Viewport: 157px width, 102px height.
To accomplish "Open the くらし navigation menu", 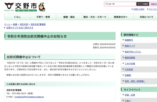I will (x=17, y=17).
